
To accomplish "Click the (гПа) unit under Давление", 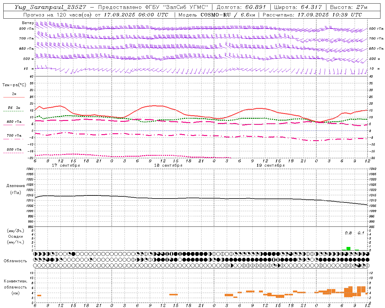I will point(16,192).
